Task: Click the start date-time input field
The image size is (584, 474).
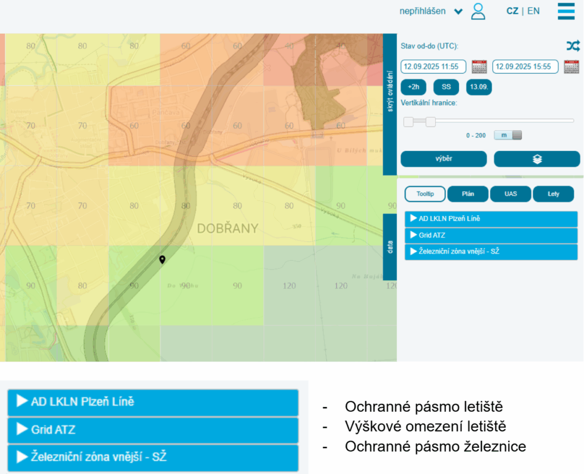Action: click(x=433, y=67)
